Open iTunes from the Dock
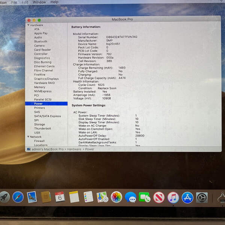Image resolution: width=225 pixels, height=225 pixels. pos(173,198)
